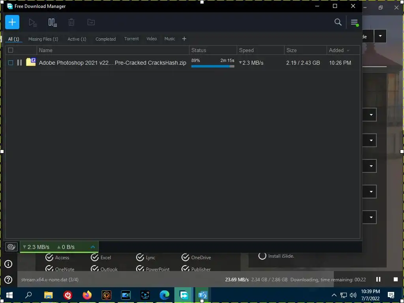Open the volume control in system tray
Screen dimensions: 404x303
click(353, 295)
